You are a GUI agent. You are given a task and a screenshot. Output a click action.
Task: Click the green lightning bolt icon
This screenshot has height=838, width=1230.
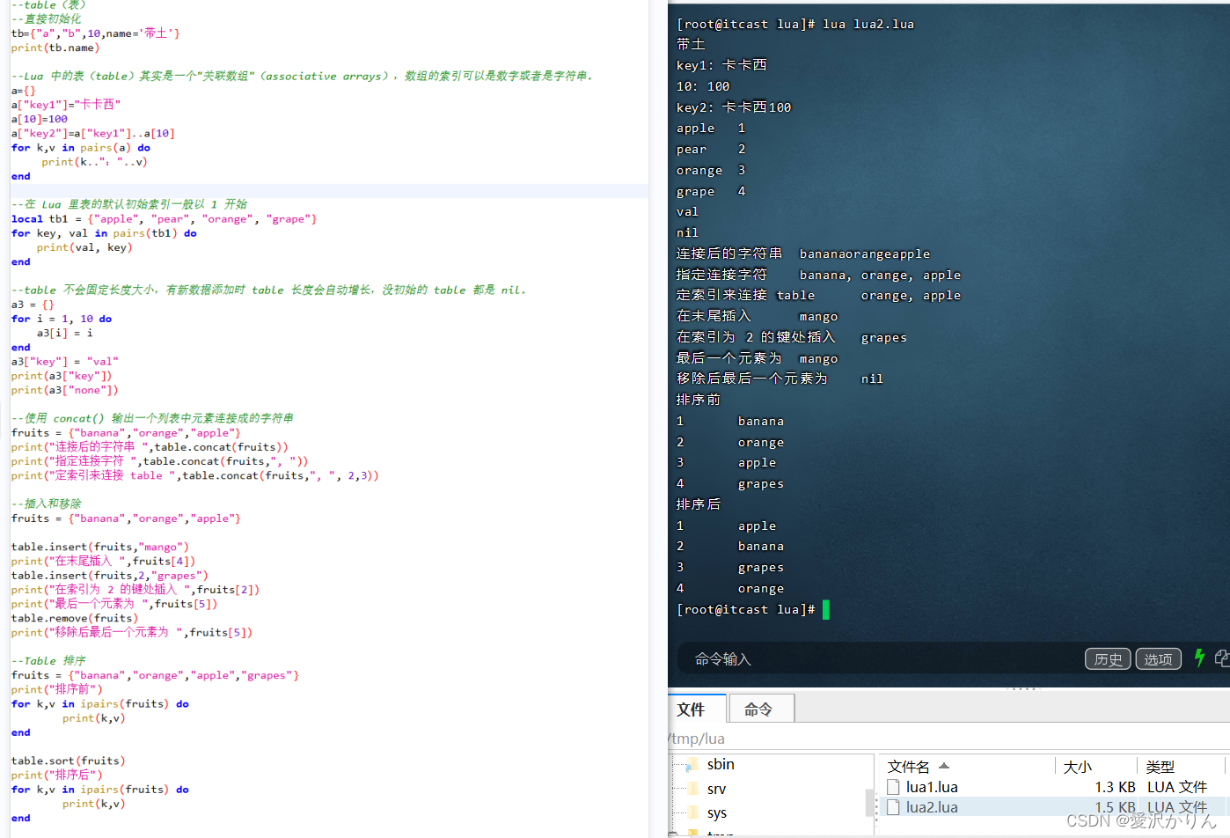[x=1198, y=658]
